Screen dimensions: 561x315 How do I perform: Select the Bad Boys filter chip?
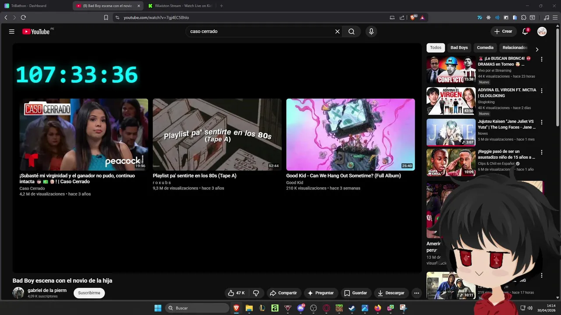[x=459, y=48]
